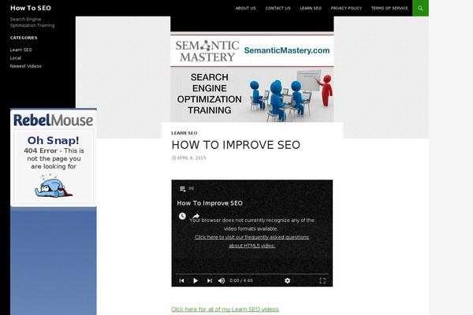
Task: Click here for all Learn SEO videos link
Action: (x=225, y=309)
